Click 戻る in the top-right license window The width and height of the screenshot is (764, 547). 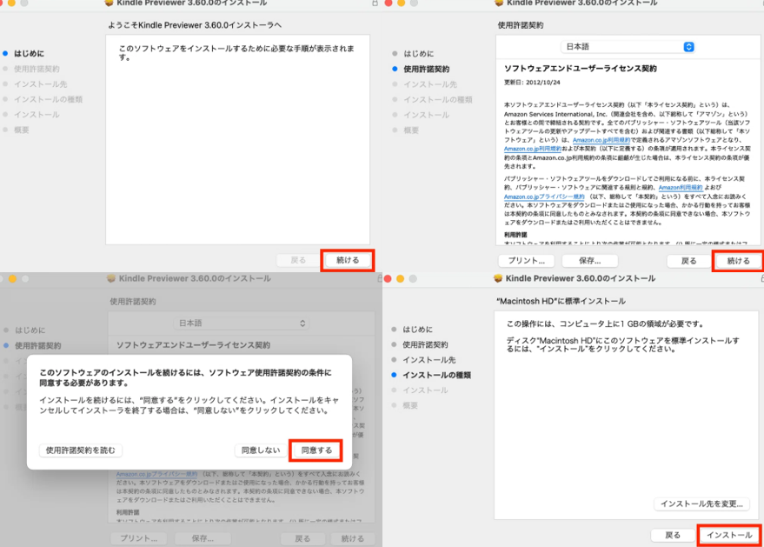click(688, 261)
